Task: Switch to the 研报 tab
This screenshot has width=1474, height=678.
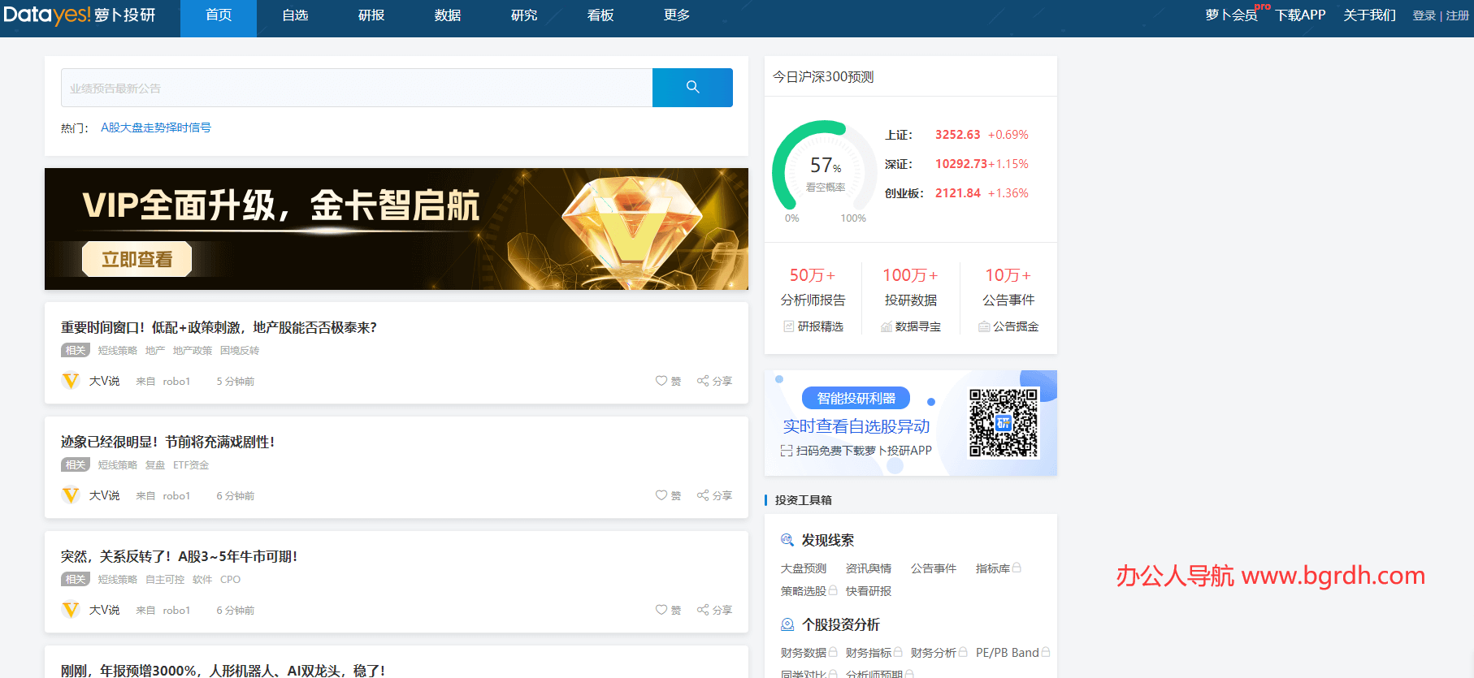Action: click(x=371, y=15)
